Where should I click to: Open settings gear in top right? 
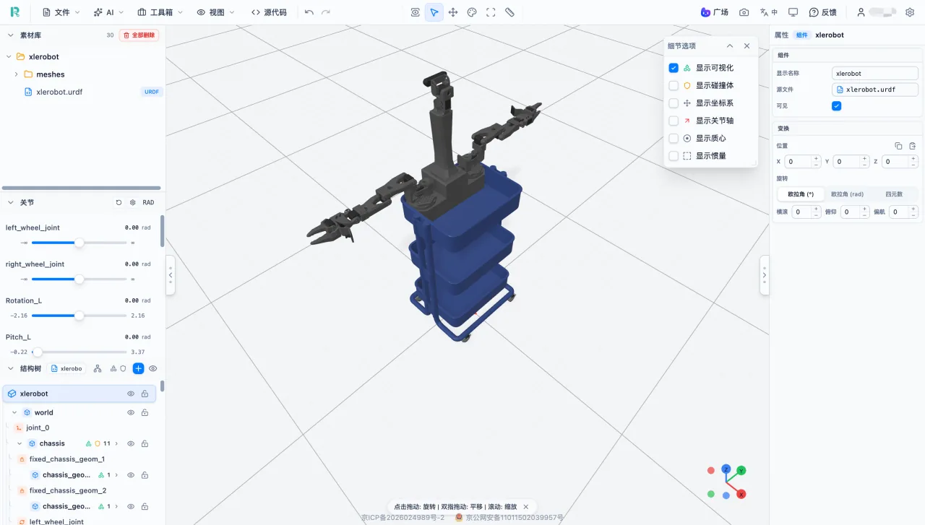click(x=909, y=12)
